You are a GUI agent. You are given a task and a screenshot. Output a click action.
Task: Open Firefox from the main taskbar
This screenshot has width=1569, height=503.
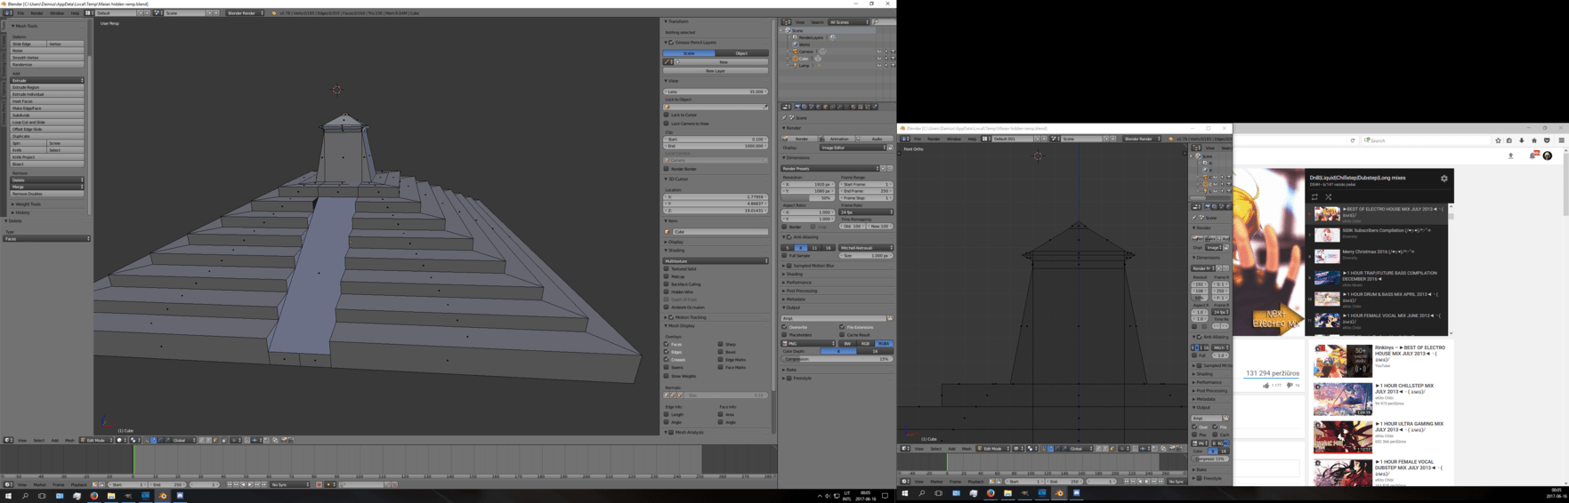93,496
